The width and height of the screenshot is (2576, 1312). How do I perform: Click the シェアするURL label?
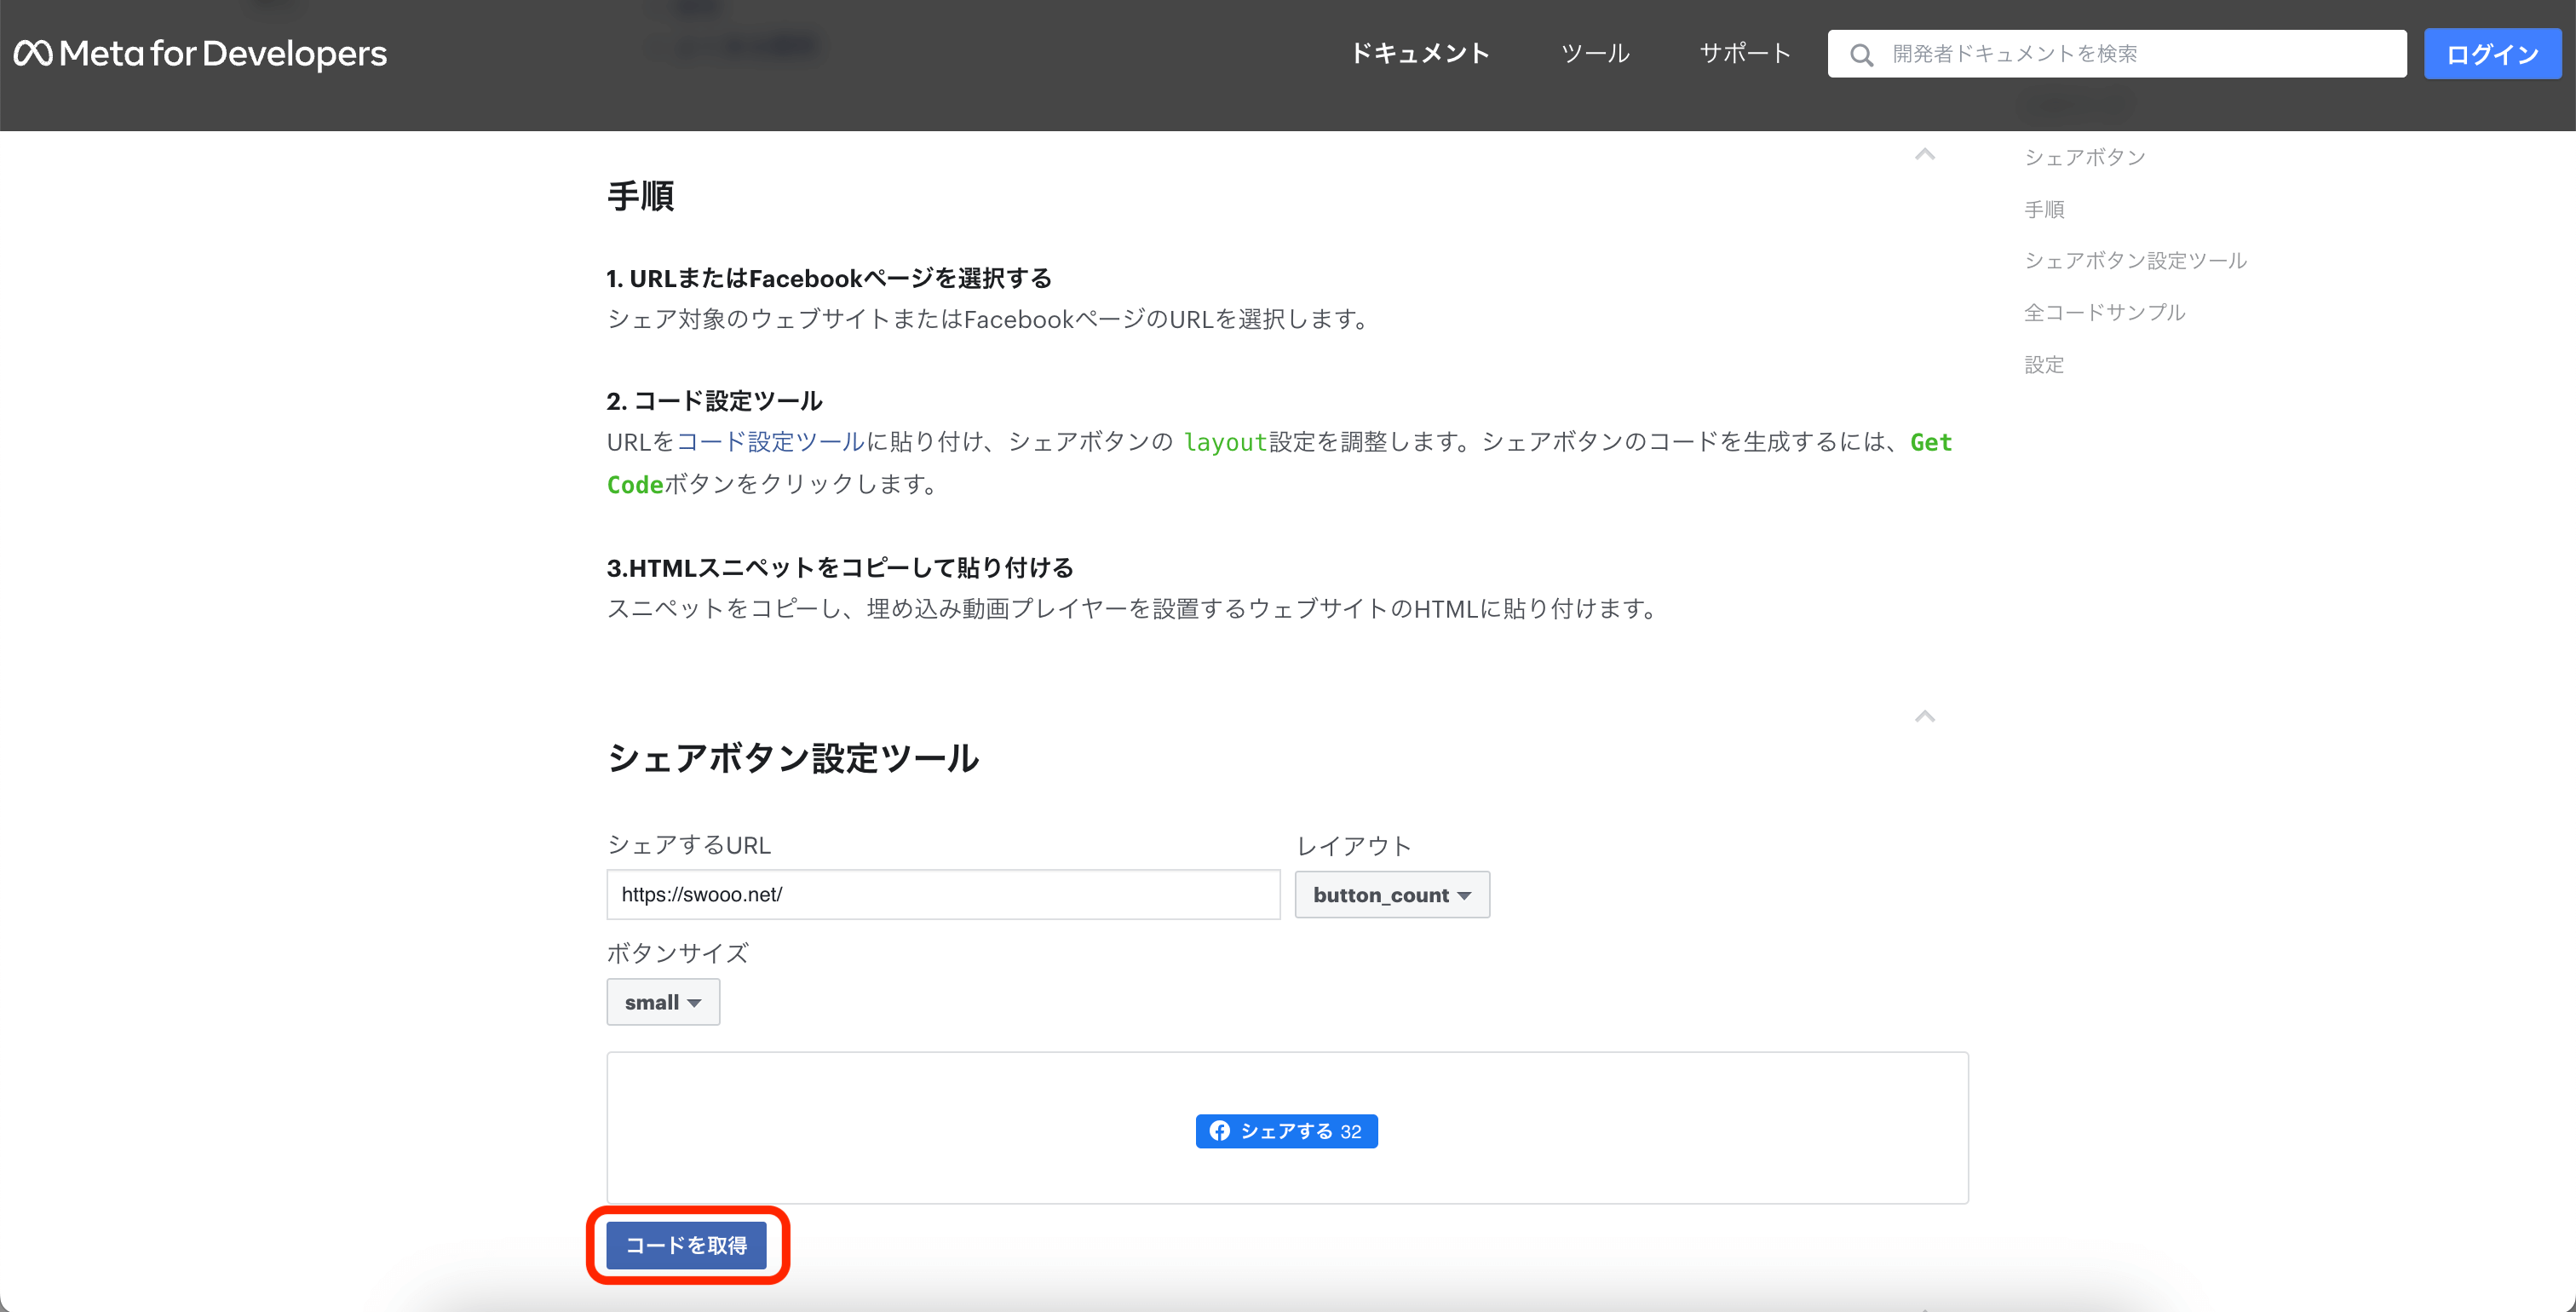689,845
